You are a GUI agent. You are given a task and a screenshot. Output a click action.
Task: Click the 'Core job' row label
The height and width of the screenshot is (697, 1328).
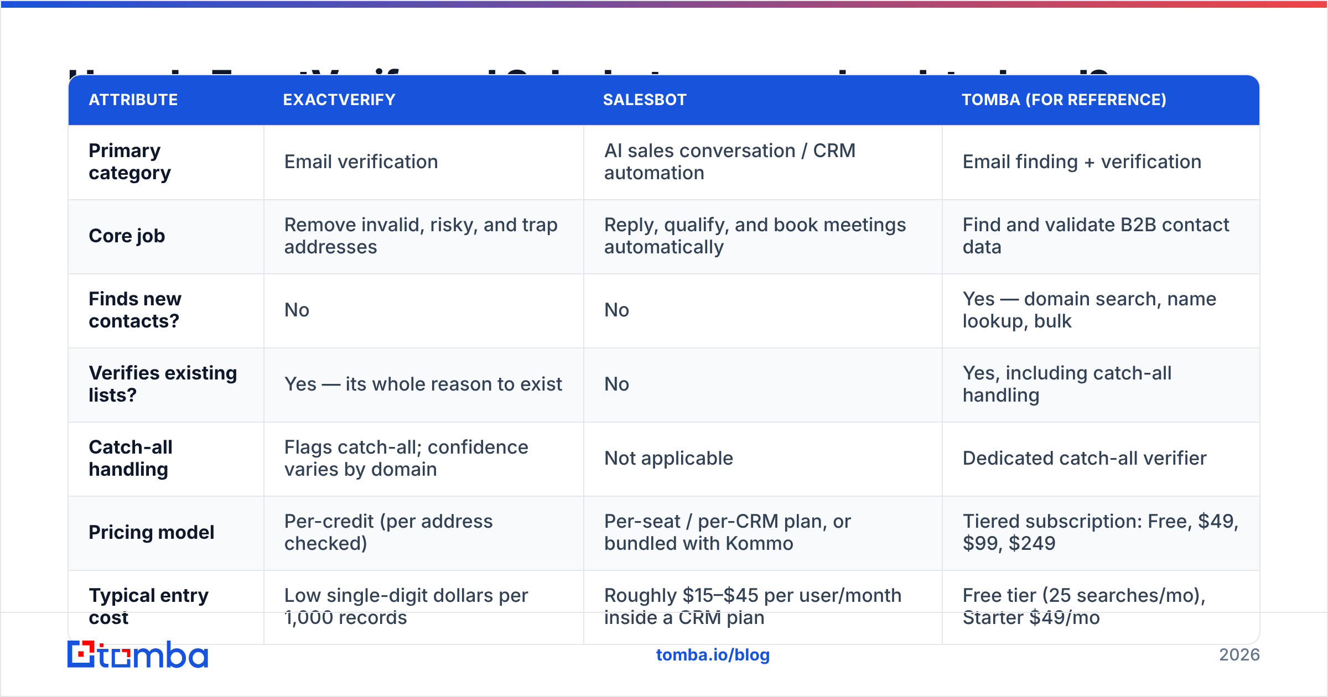tap(127, 236)
